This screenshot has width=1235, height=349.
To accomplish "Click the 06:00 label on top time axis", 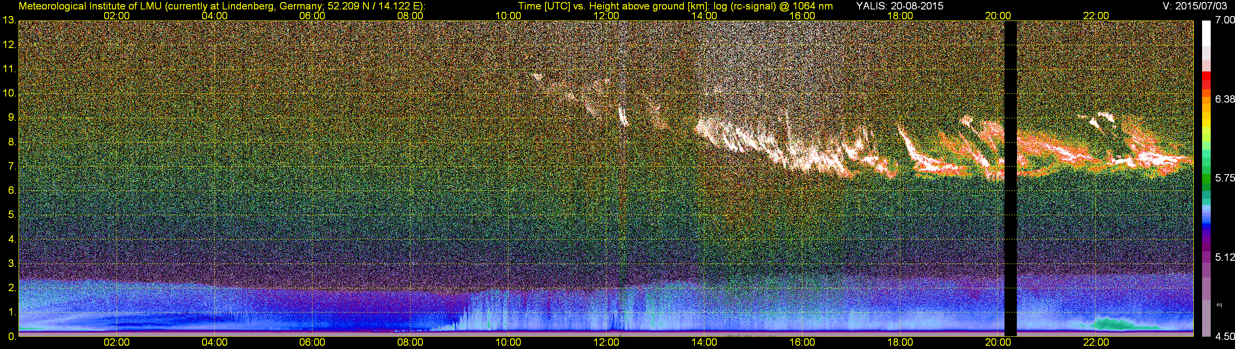I will (312, 16).
